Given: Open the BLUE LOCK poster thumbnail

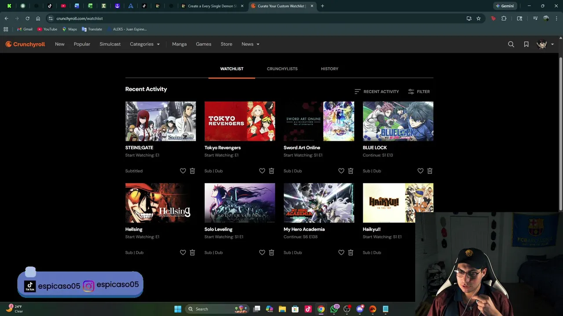Looking at the screenshot, I should tap(398, 121).
